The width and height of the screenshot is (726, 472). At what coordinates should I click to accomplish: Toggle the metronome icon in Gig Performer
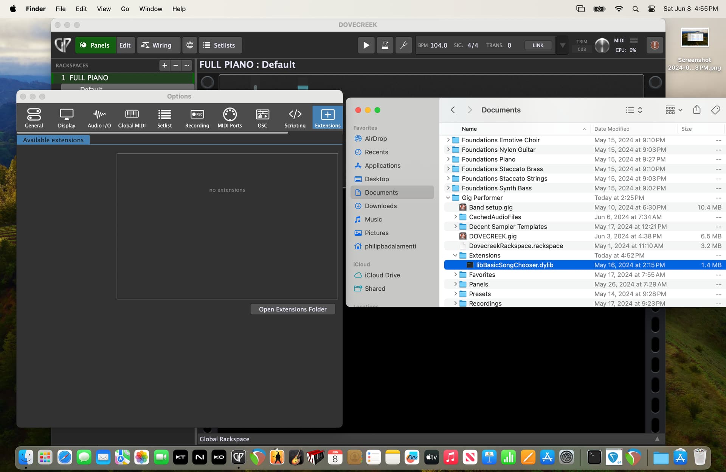(x=385, y=45)
